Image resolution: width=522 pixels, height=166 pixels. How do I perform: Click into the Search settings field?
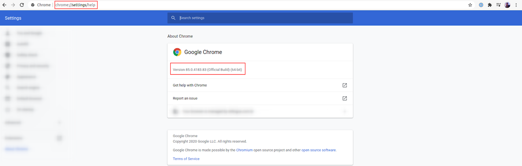click(x=265, y=18)
